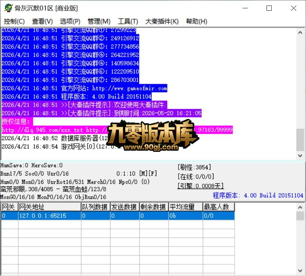Image resolution: width=306 pixels, height=276 pixels.
Task: Open the 帮助(H) menu
Action: (x=196, y=21)
